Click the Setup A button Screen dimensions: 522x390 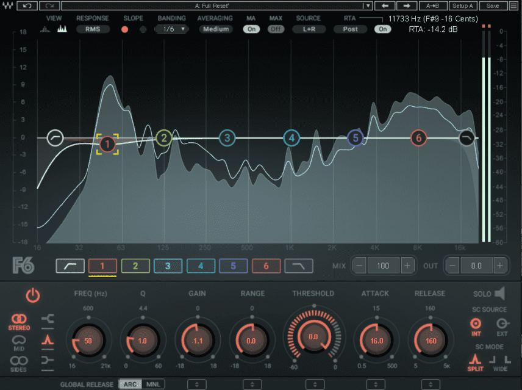click(462, 5)
